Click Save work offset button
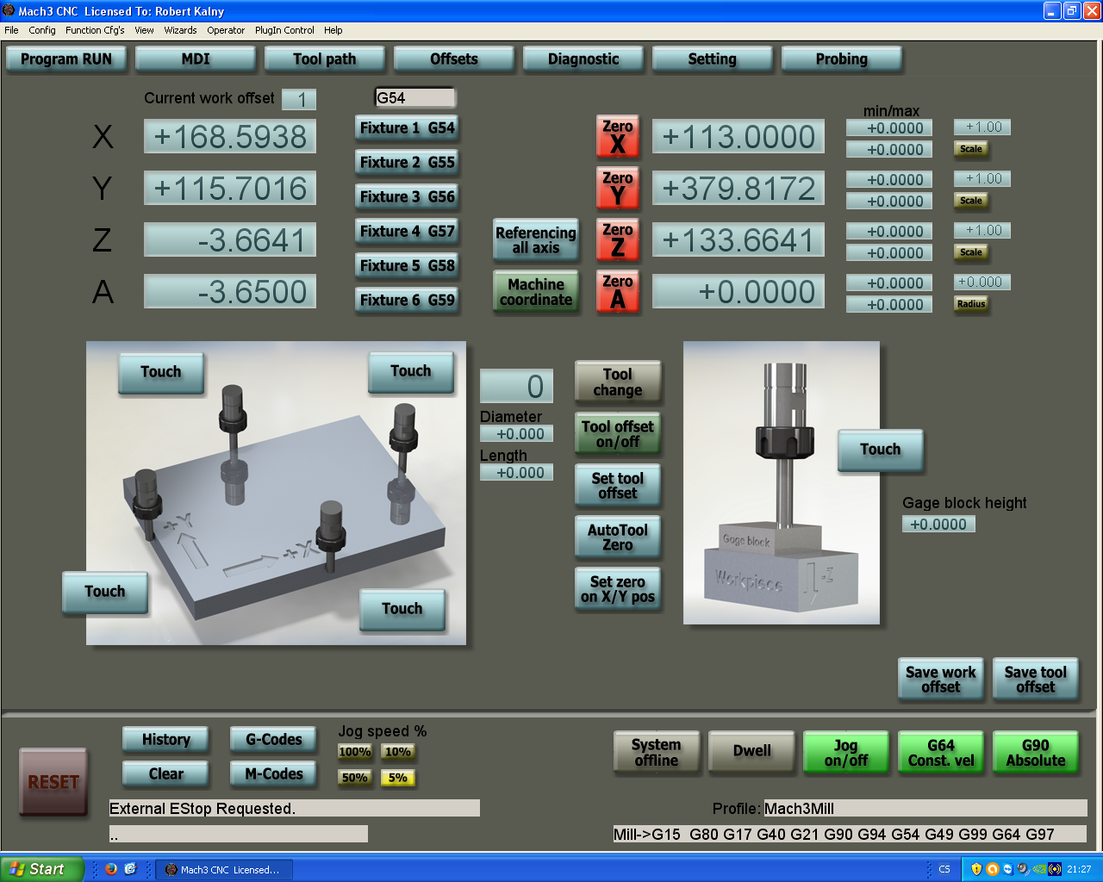Screen dimensions: 1103x882 940,680
